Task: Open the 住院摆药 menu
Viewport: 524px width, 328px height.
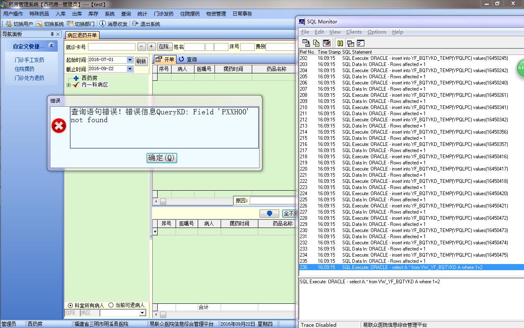Action: pyautogui.click(x=190, y=14)
